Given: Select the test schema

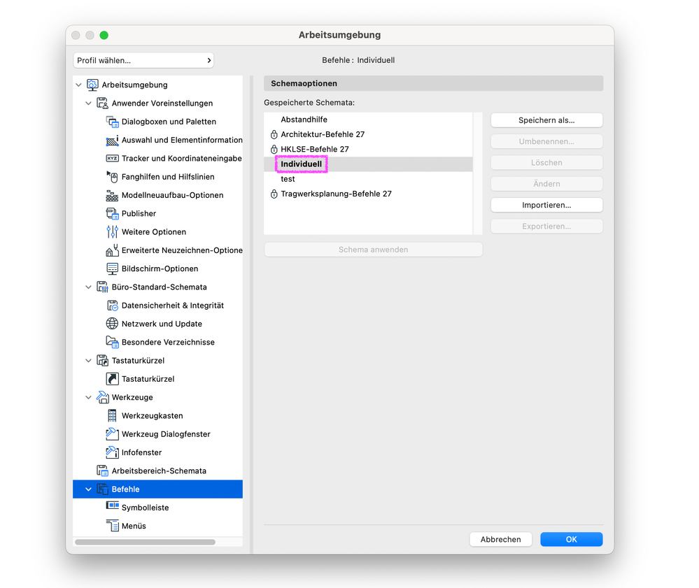Looking at the screenshot, I should click(368, 179).
